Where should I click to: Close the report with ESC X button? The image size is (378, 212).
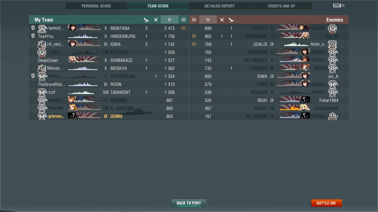pyautogui.click(x=339, y=6)
